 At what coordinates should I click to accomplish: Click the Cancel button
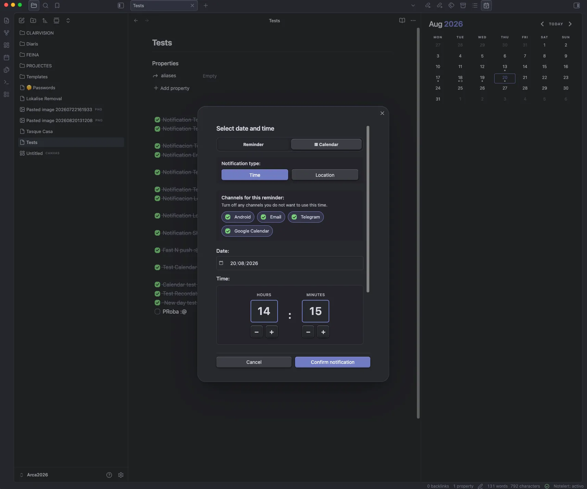coord(254,362)
